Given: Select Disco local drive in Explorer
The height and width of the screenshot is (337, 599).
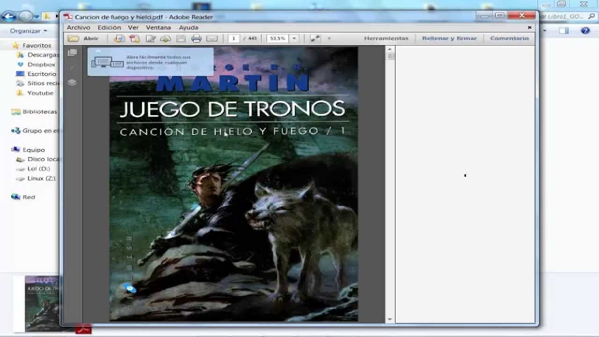Looking at the screenshot, I should pyautogui.click(x=43, y=159).
